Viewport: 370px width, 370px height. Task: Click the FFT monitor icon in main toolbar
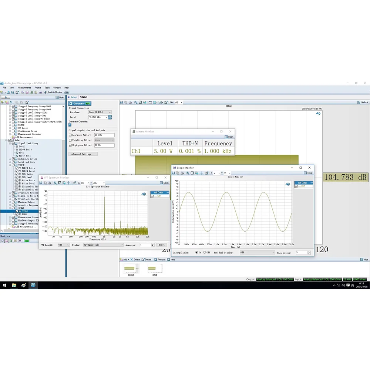pos(27,92)
